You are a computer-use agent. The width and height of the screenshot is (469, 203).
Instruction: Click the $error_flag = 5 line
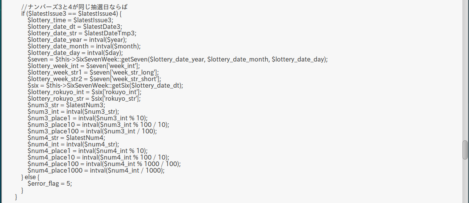[x=50, y=183]
